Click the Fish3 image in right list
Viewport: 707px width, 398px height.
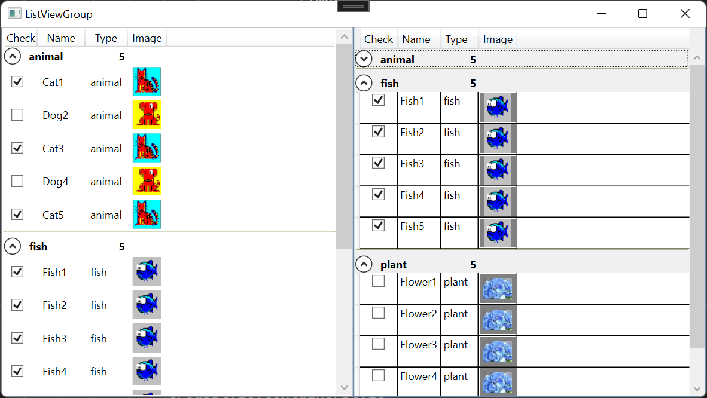[x=497, y=170]
